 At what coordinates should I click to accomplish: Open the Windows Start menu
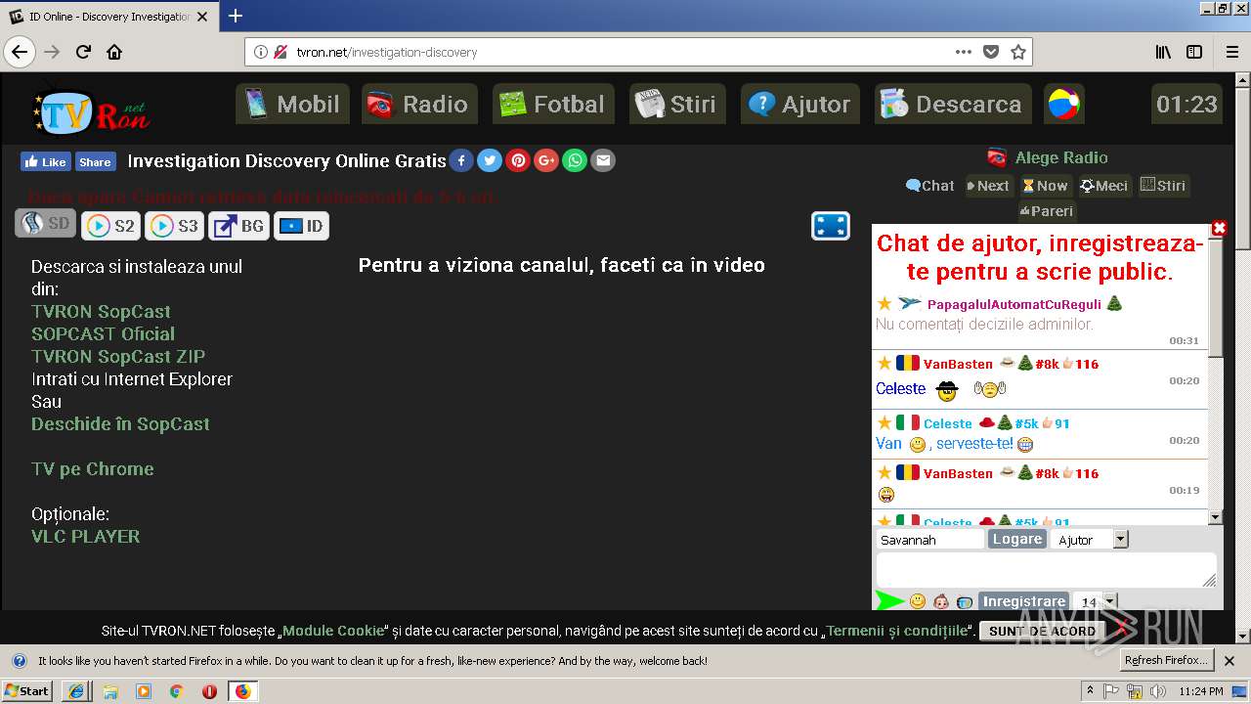pos(27,690)
